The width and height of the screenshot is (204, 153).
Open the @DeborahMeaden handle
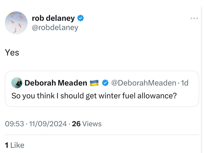144,83
